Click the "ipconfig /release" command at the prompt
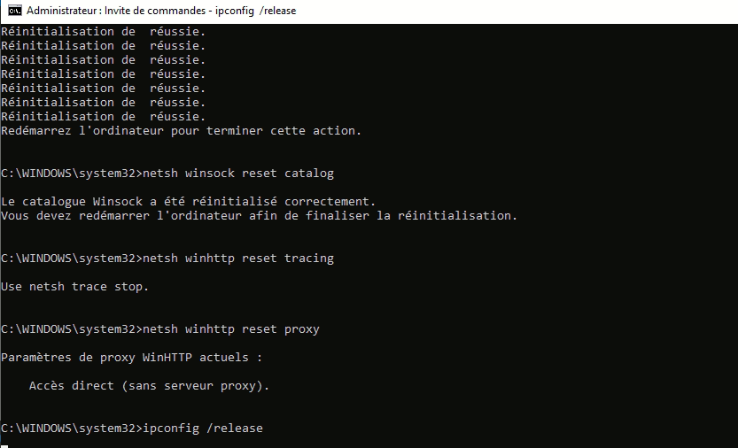Viewport: 738px width, 448px height. click(x=203, y=429)
